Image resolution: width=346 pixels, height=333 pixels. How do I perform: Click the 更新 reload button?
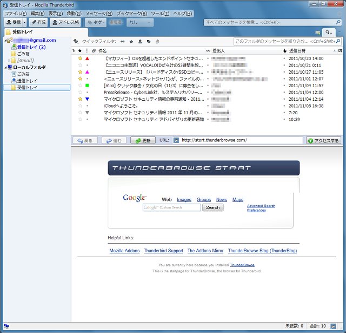pos(143,141)
